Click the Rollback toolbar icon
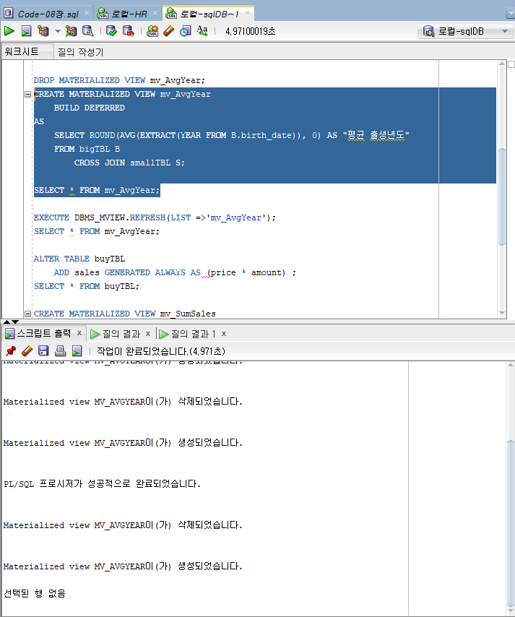This screenshot has height=617, width=515. tap(129, 30)
